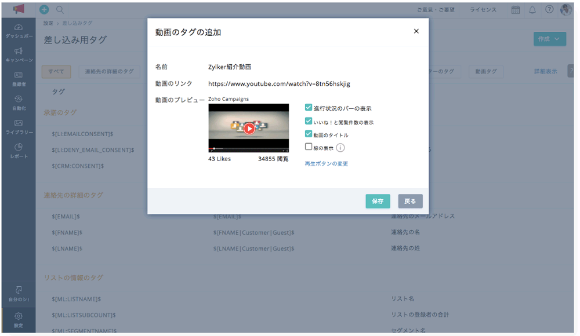Open 自動化 in the sidebar
The height and width of the screenshot is (336, 580).
[x=19, y=103]
